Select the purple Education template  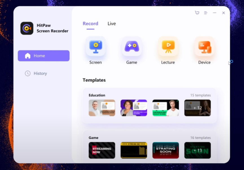pos(134,108)
